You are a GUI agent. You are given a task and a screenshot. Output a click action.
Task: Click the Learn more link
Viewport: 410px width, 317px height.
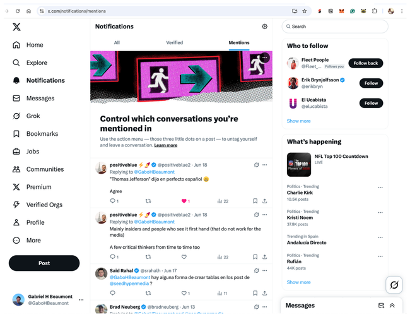(166, 145)
